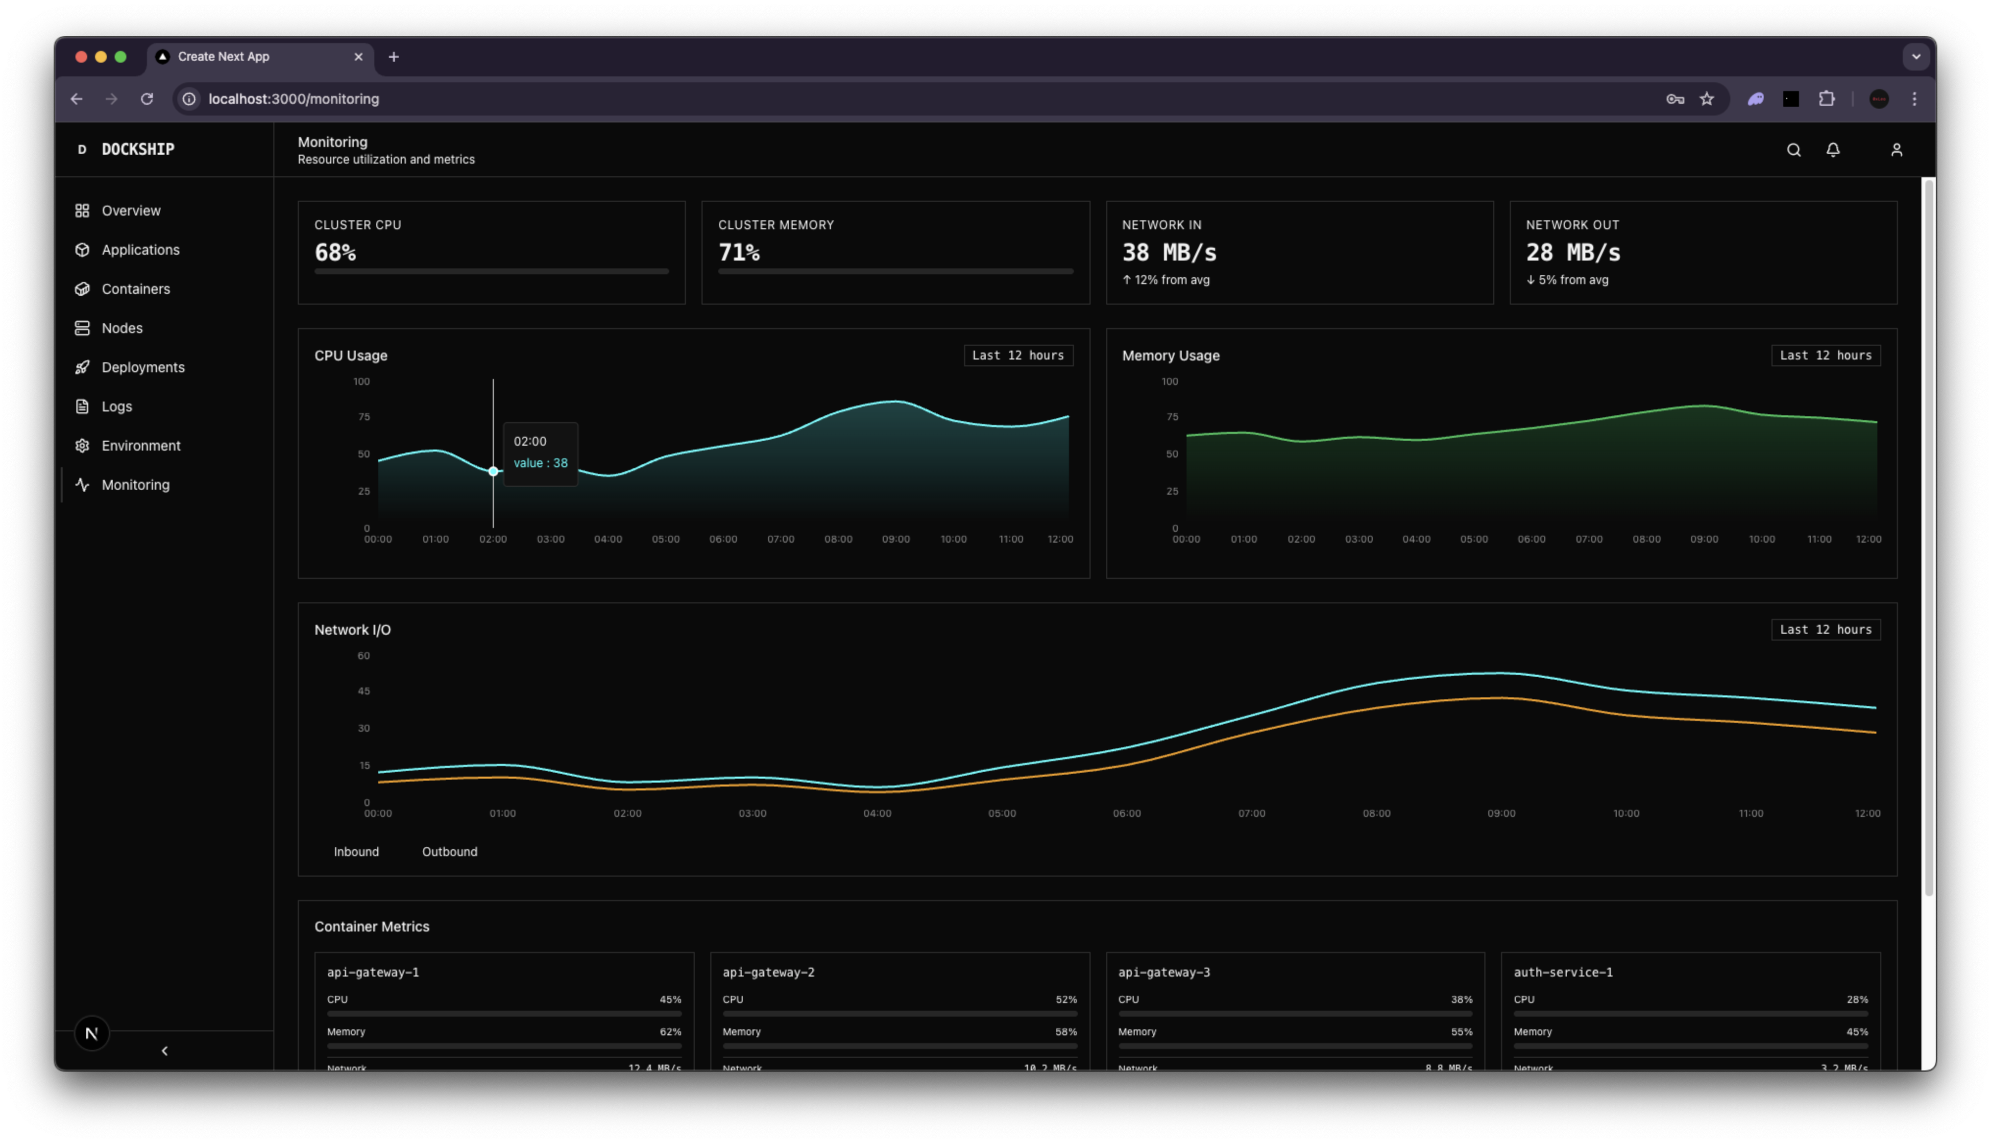Click the Deployments rocket icon

[82, 367]
